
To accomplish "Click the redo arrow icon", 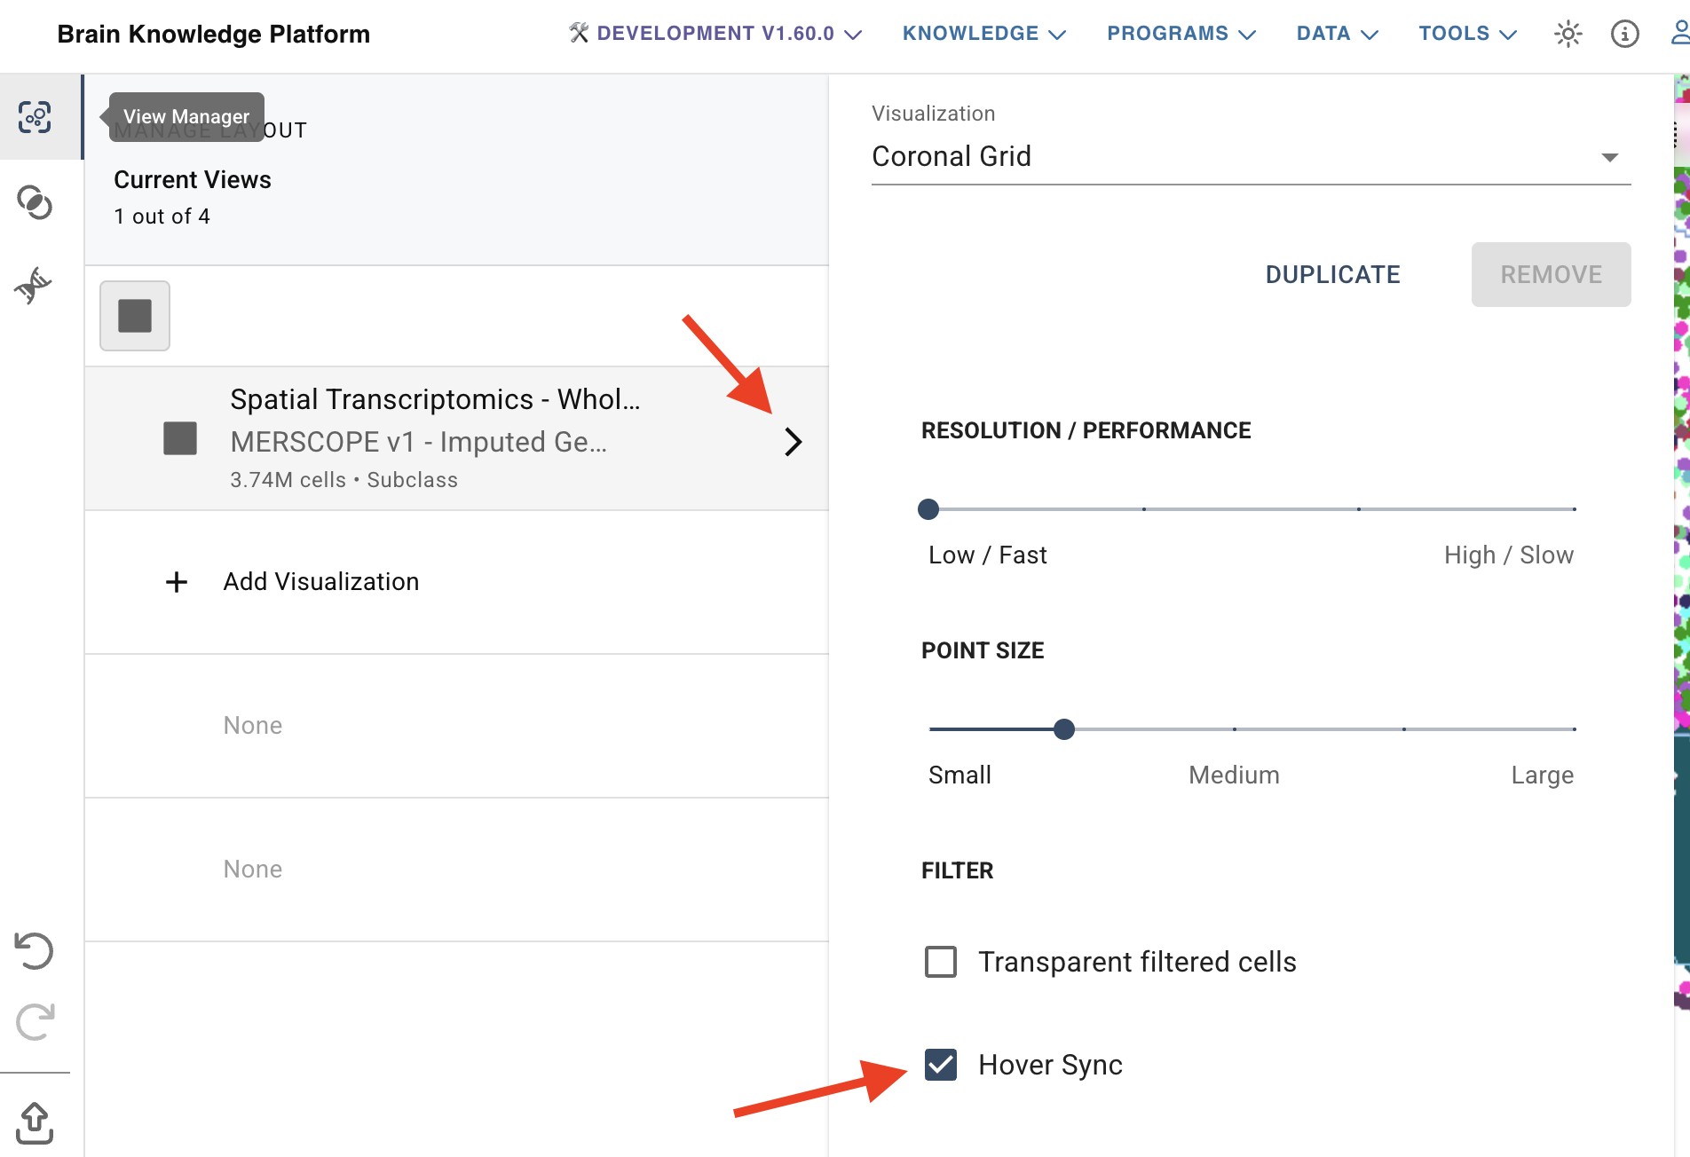I will point(35,1022).
